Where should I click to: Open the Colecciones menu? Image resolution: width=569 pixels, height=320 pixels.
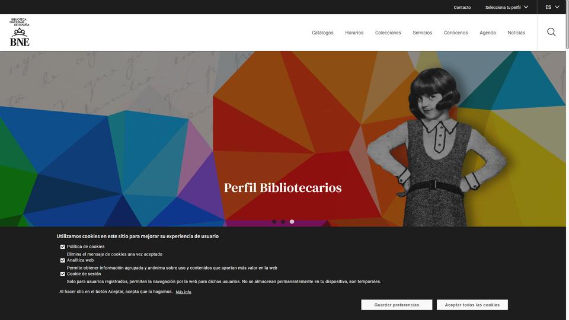coord(388,33)
